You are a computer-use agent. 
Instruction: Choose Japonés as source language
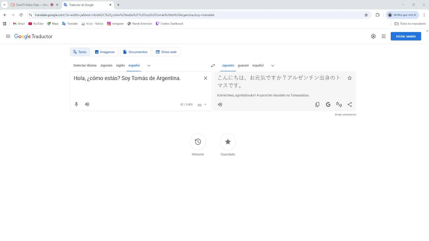point(106,66)
